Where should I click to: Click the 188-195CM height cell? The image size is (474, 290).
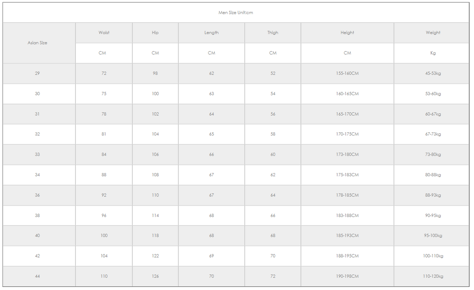[347, 256]
